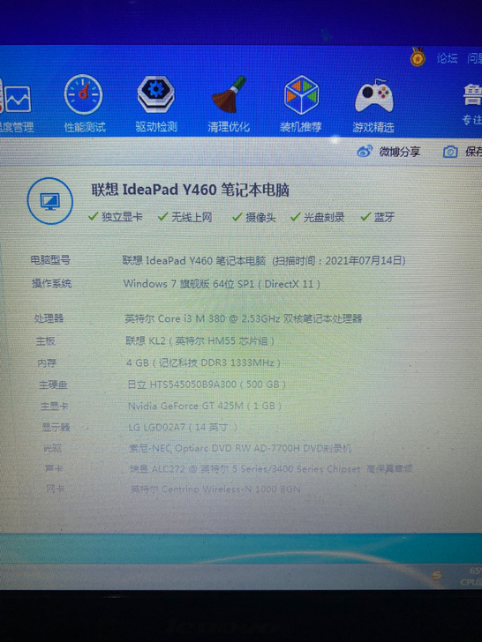Viewport: 482px width, 642px height.
Task: Click the orange S tray icon in taskbar
Action: 437,575
